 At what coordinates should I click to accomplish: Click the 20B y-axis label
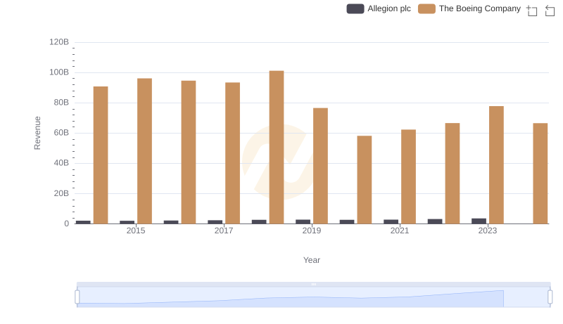pyautogui.click(x=61, y=193)
